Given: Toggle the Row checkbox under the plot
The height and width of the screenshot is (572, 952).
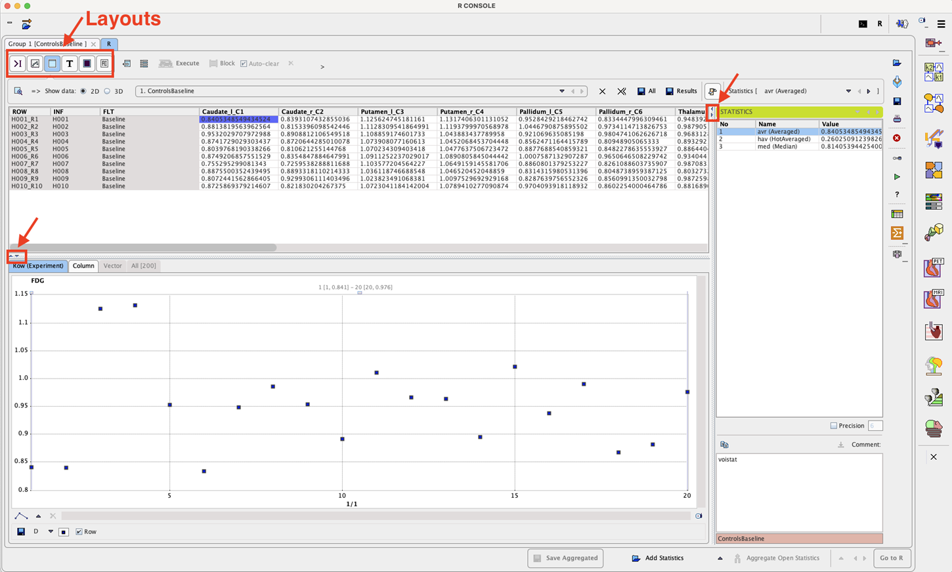Looking at the screenshot, I should pos(79,532).
